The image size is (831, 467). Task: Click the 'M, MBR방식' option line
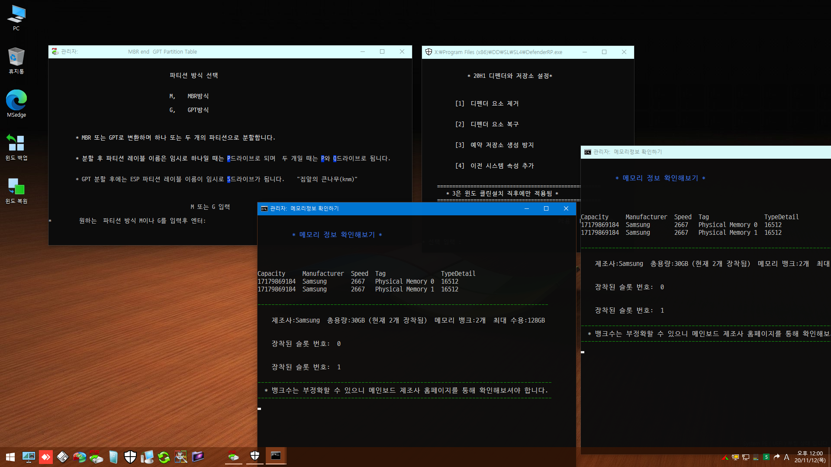[189, 96]
